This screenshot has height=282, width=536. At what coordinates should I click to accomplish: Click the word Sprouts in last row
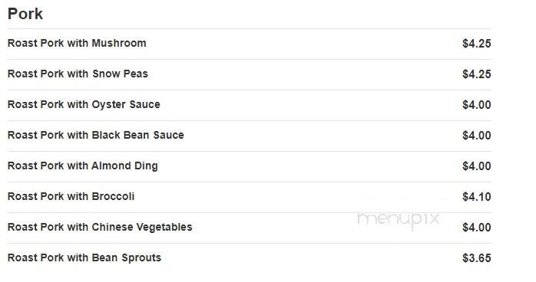tap(141, 258)
